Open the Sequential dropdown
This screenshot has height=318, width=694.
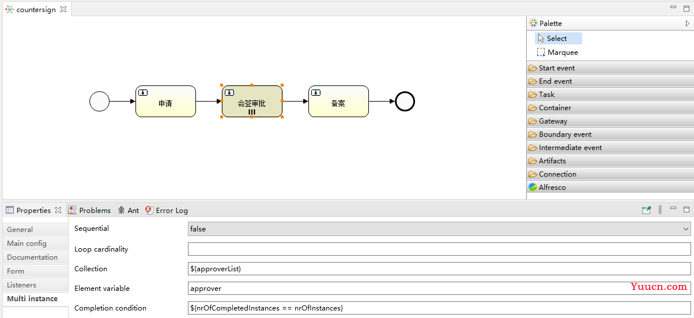point(439,229)
